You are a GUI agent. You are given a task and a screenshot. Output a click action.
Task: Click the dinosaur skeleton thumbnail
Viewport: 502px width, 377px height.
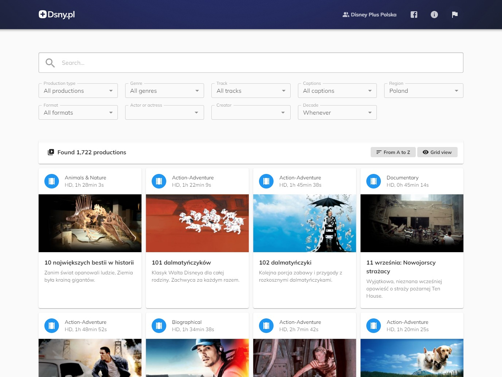(90, 223)
